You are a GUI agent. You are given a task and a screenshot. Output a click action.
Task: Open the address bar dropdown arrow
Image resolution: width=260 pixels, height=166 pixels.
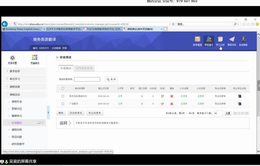click(170, 24)
